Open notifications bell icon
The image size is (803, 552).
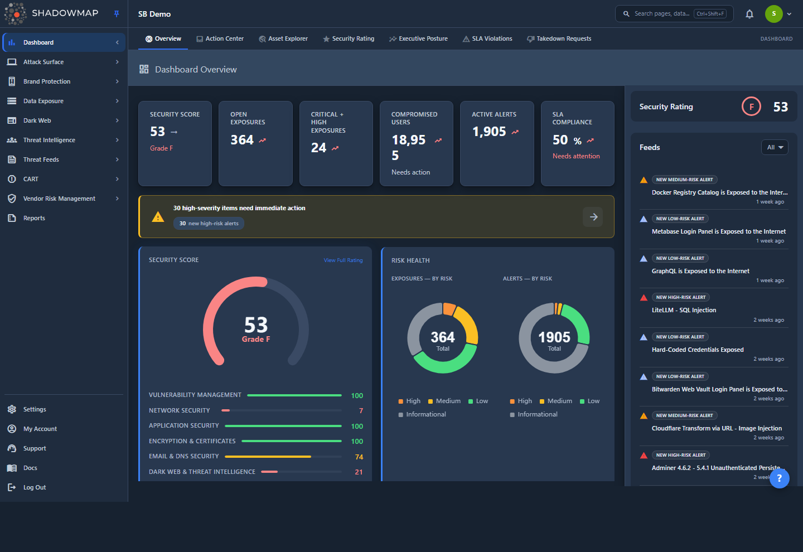click(x=749, y=14)
